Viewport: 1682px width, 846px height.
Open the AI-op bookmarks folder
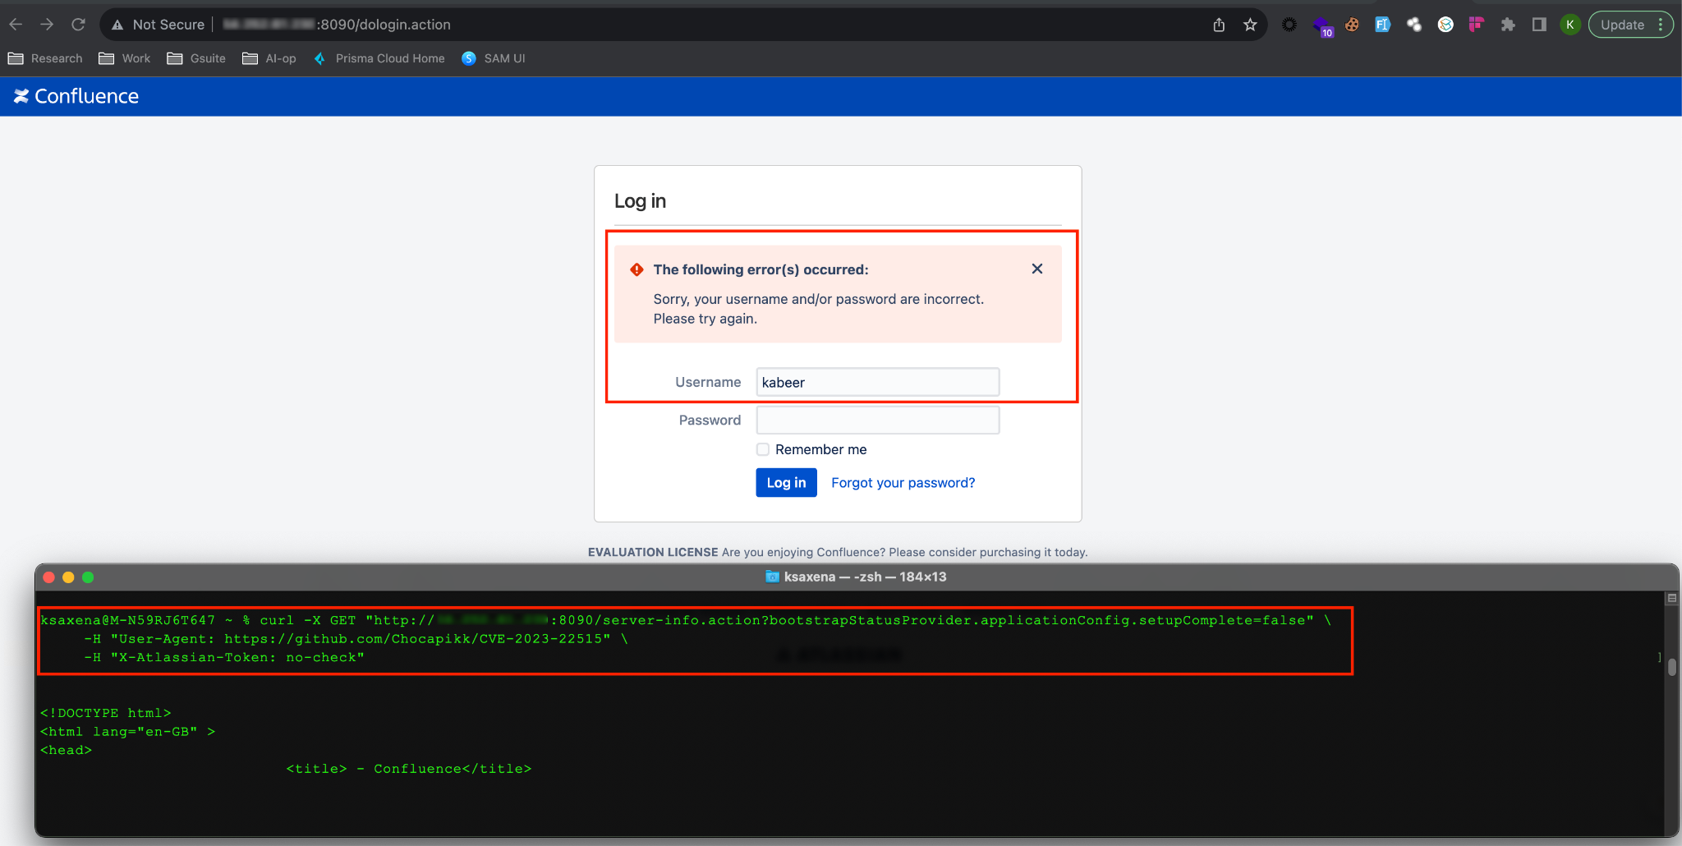[269, 58]
